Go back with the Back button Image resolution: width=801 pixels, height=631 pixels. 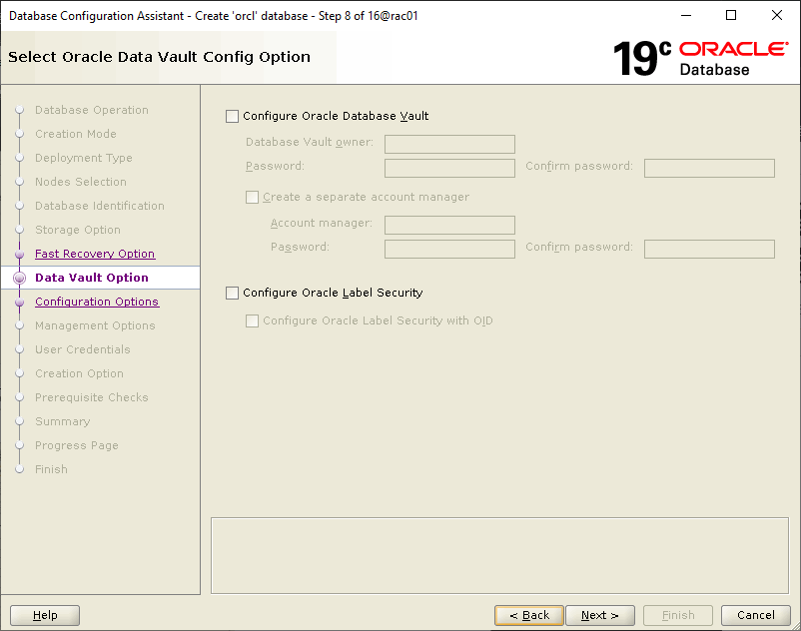[x=528, y=615]
